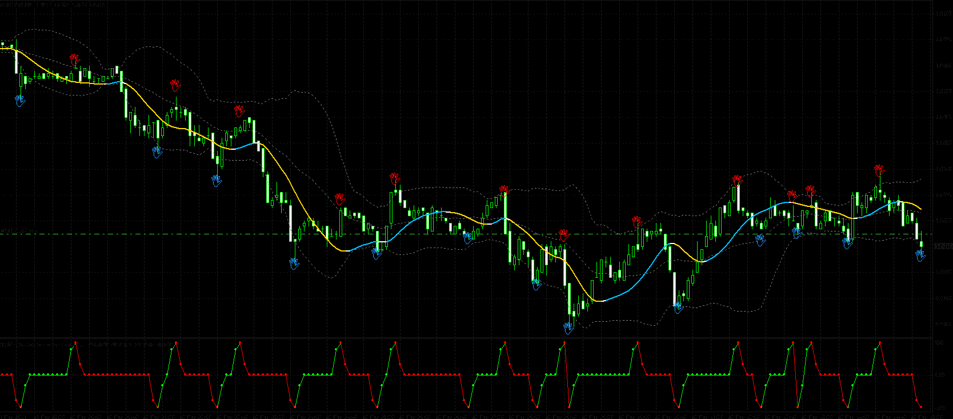Click the fourth red hand signal from the left
The width and height of the screenshot is (953, 419).
(340, 199)
